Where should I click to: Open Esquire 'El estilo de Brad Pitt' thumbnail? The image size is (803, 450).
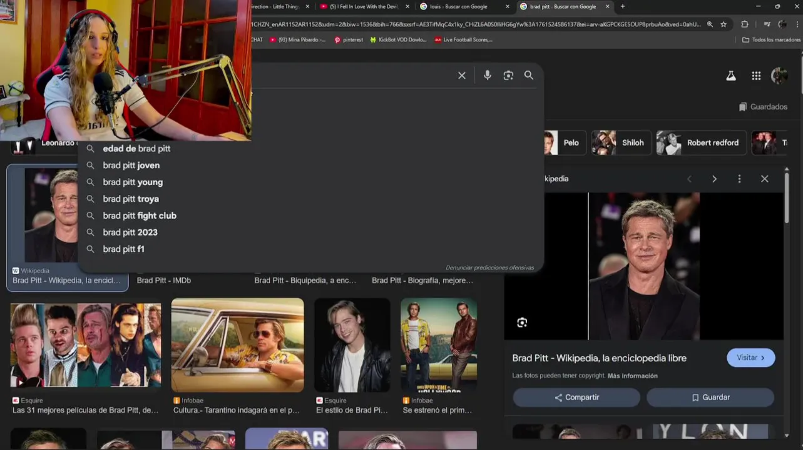pos(352,345)
